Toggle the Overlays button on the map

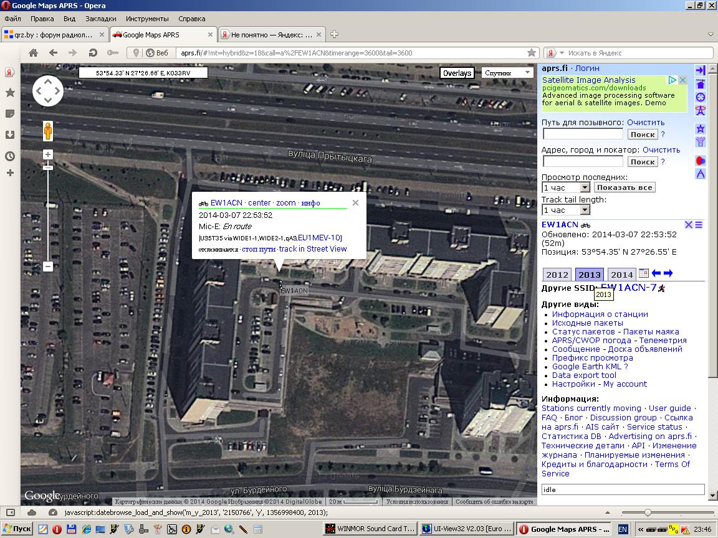coord(457,73)
